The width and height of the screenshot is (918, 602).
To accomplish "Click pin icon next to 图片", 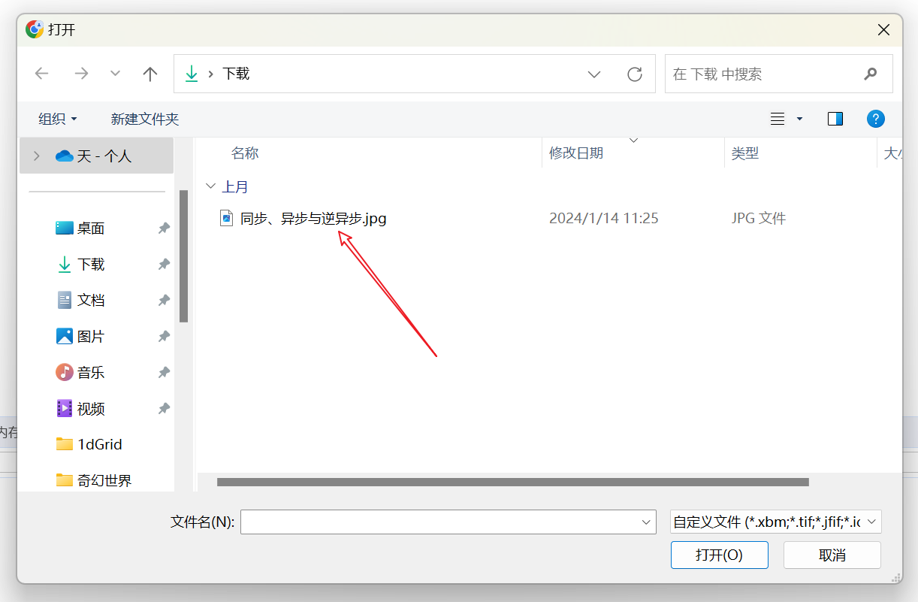I will [164, 336].
